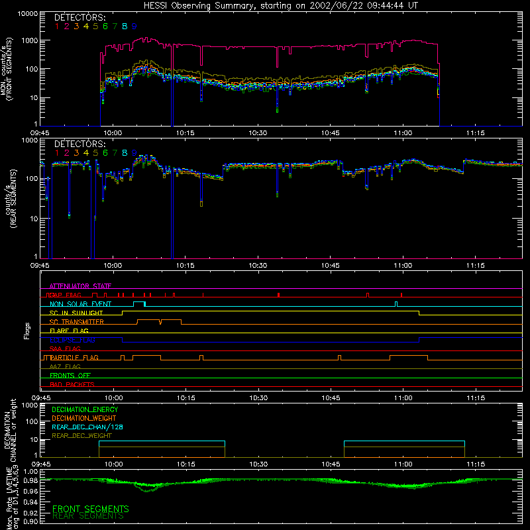The width and height of the screenshot is (530, 530).
Task: Click pink detector number 2 in rear segments legend
Action: click(67, 153)
